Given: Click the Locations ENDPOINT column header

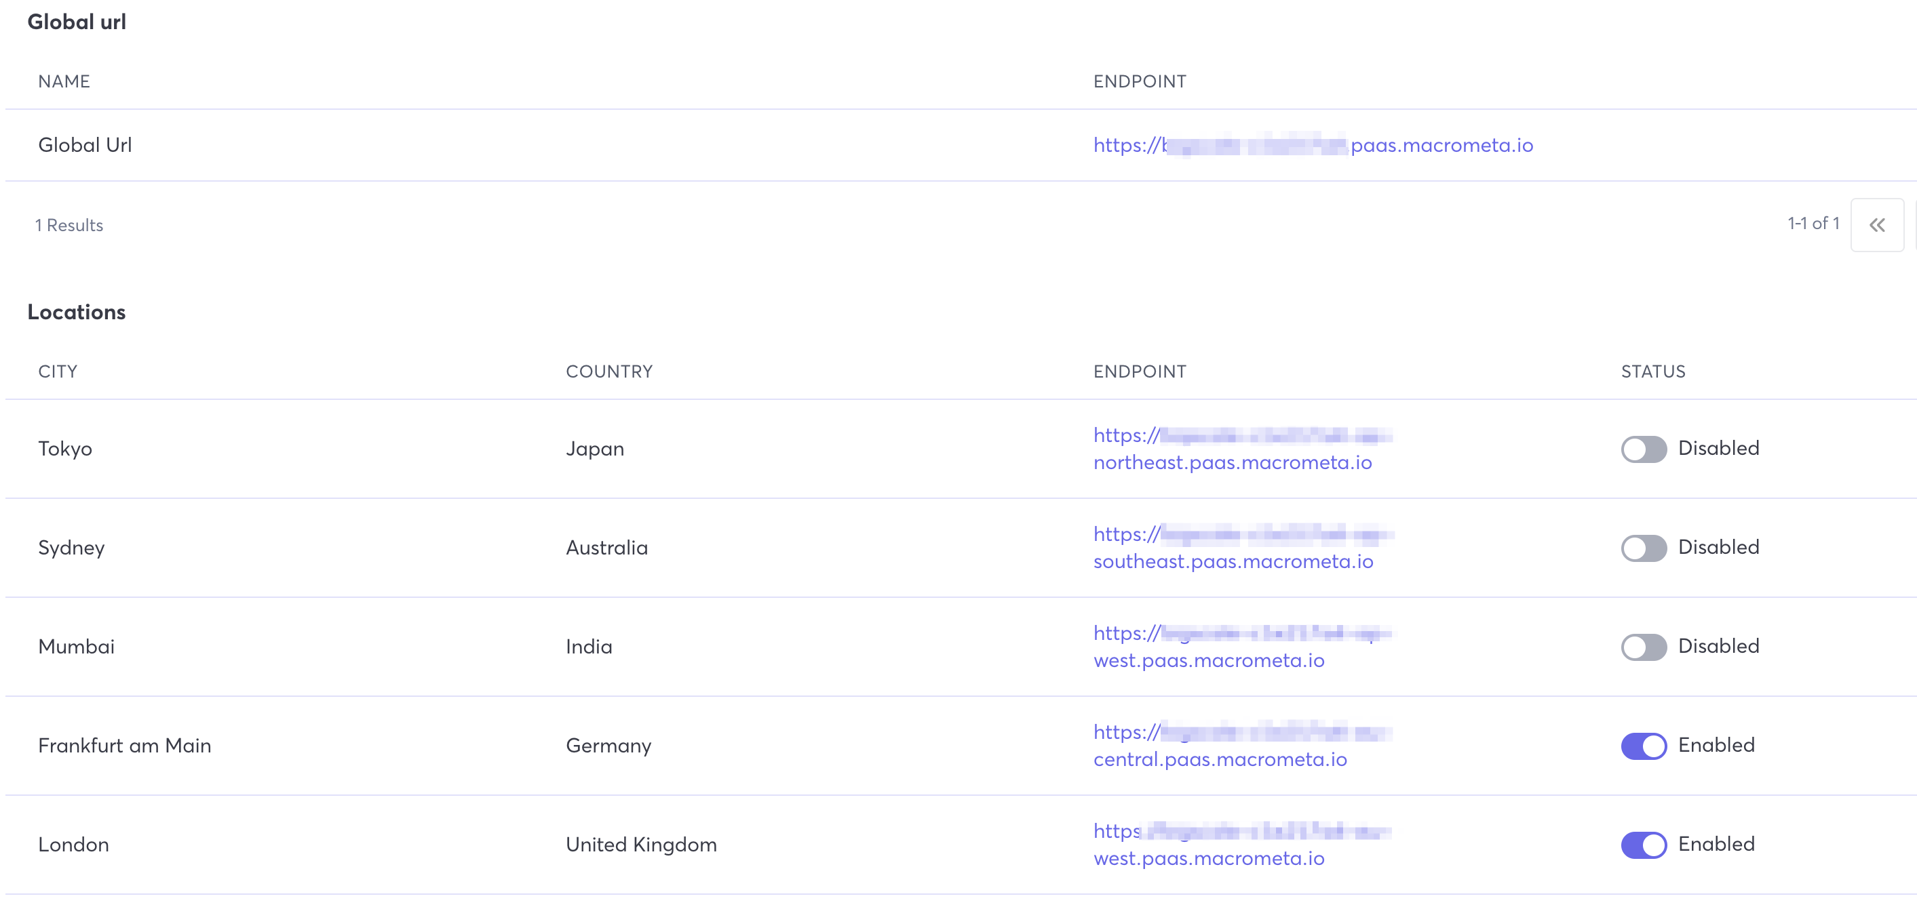Looking at the screenshot, I should pyautogui.click(x=1140, y=371).
